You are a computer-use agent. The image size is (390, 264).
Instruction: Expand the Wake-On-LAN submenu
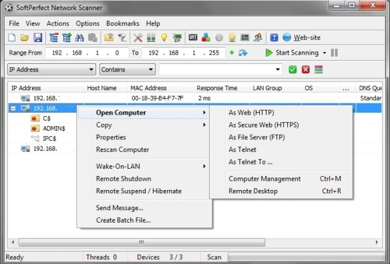point(144,166)
